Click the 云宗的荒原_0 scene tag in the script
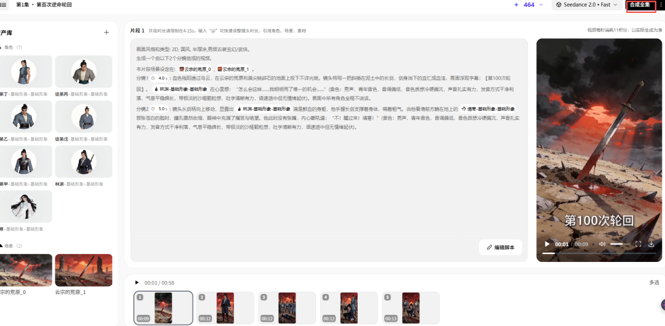This screenshot has height=326, width=665. click(195, 69)
